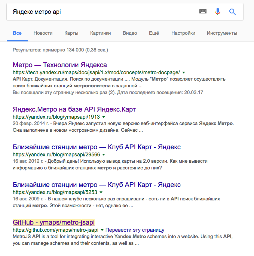Click the '16 авг. 2012 г.' snippet

(110, 165)
